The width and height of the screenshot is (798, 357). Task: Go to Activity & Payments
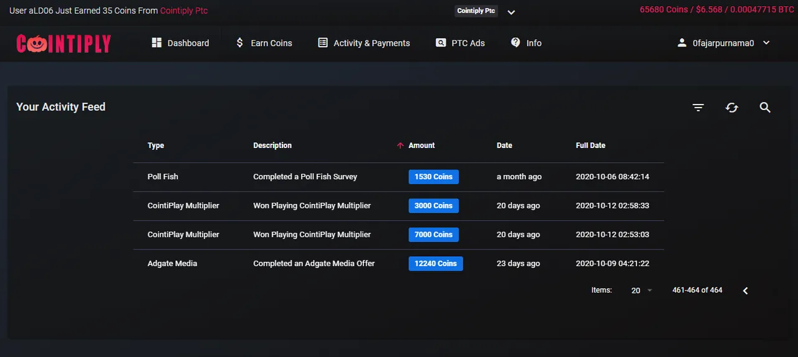point(364,43)
